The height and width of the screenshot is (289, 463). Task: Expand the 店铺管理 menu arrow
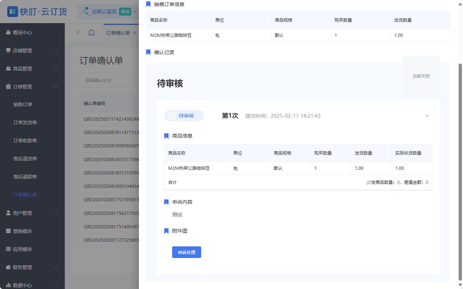pos(56,51)
